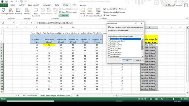The height and width of the screenshot is (106, 189).
Task: Switch to Normal view in status bar
Action: pos(151,99)
